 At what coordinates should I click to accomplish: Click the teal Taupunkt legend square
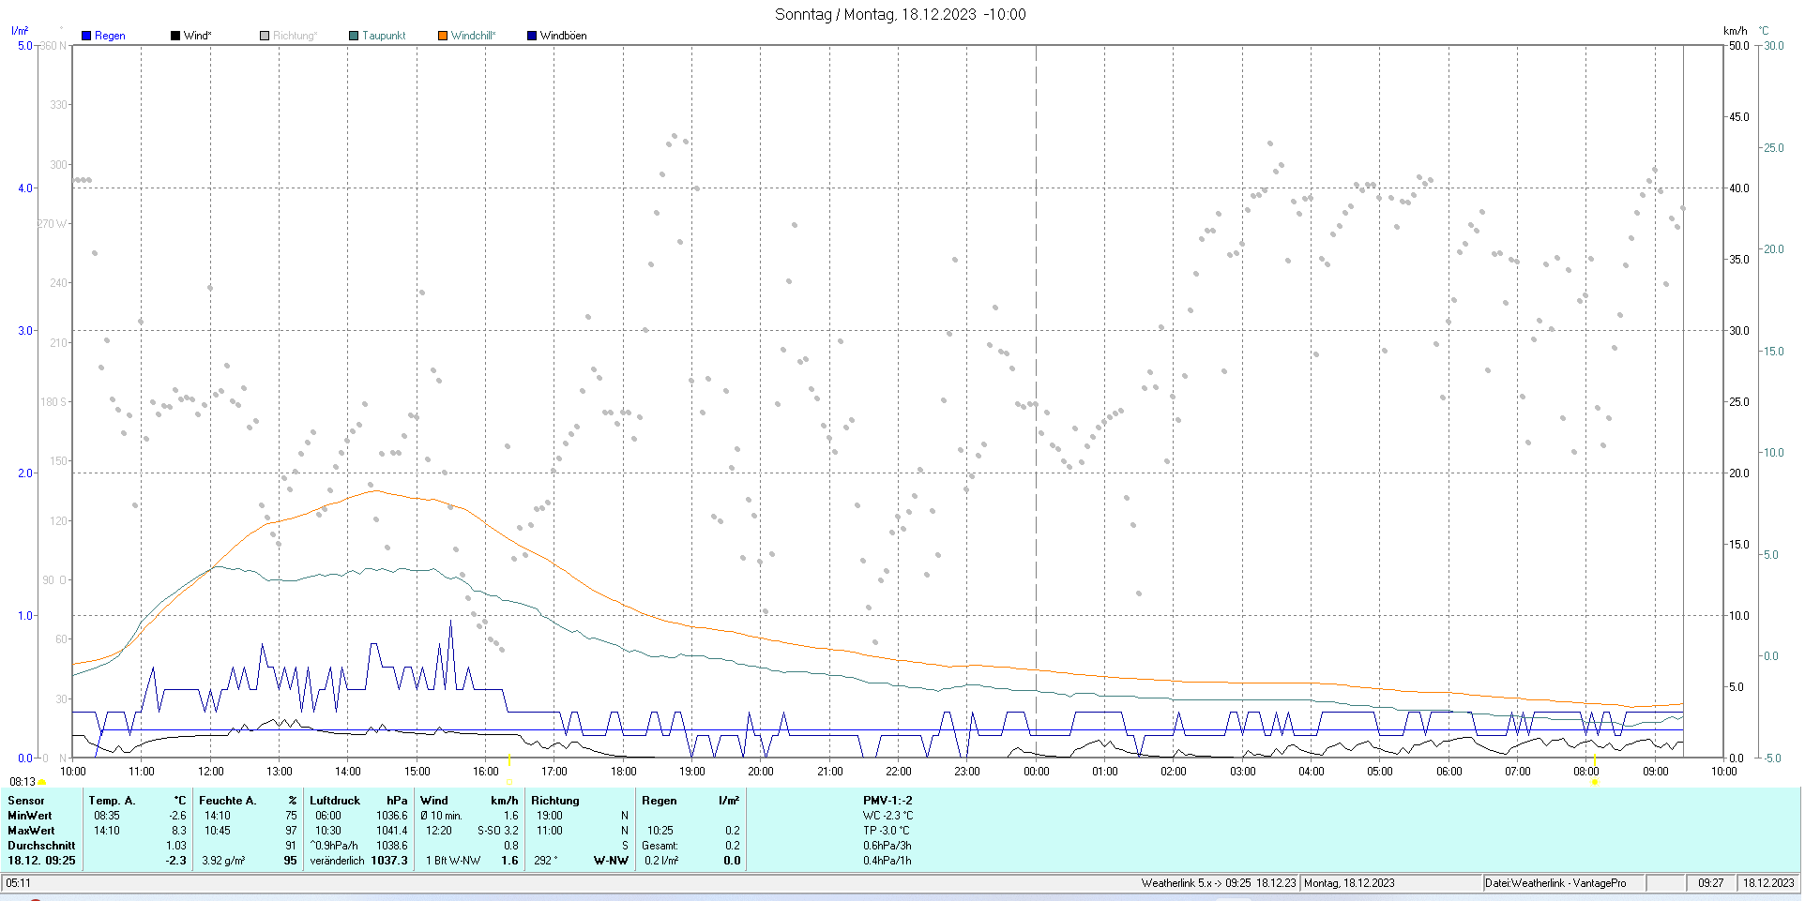(x=354, y=36)
